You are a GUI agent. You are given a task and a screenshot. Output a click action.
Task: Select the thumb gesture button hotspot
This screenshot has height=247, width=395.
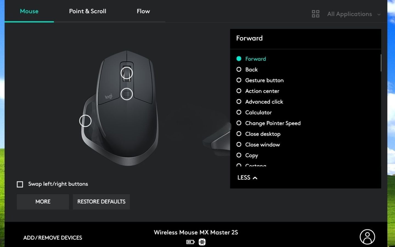85,121
